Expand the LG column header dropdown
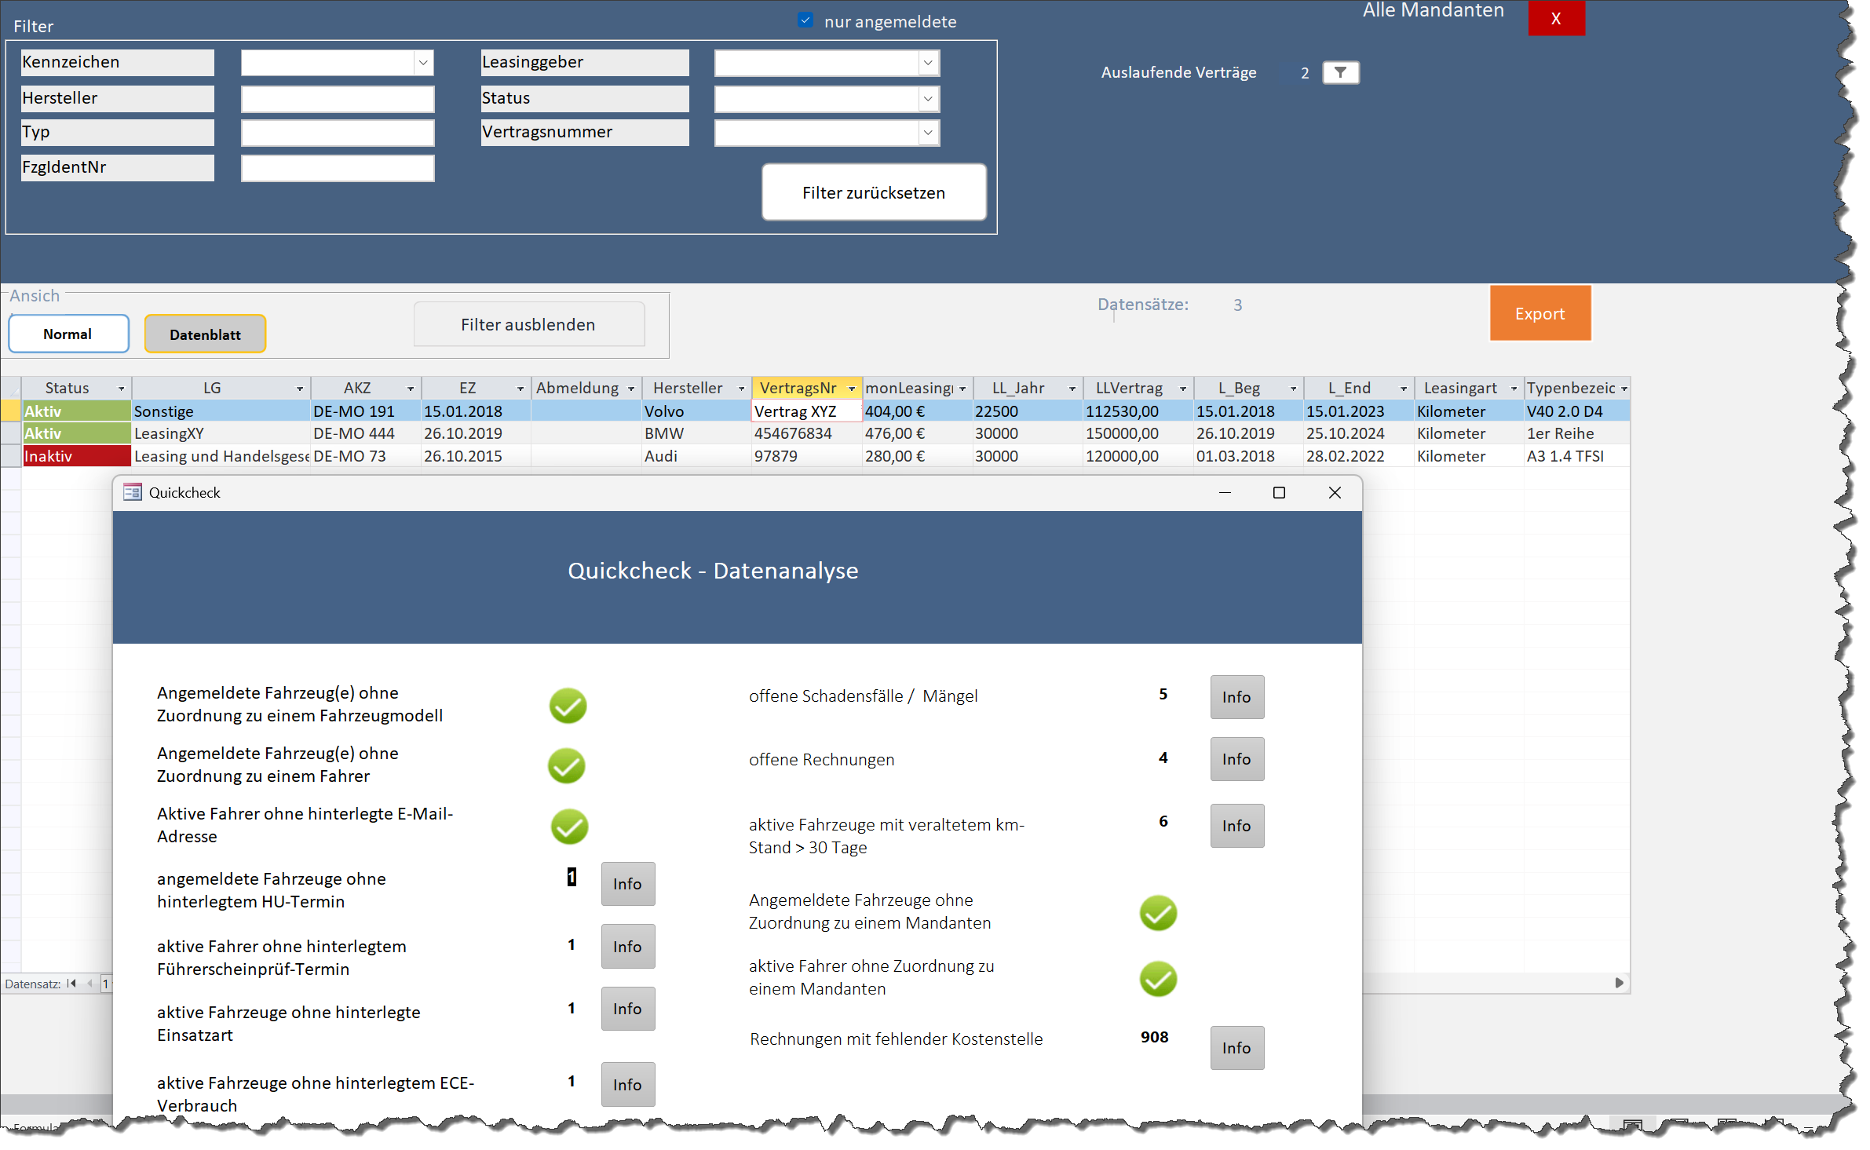This screenshot has width=1870, height=1150. tap(300, 389)
